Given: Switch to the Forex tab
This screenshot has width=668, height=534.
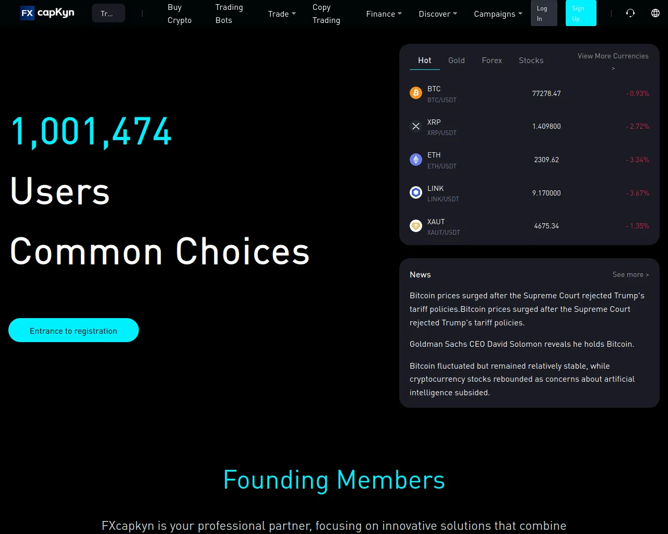Looking at the screenshot, I should pos(492,60).
